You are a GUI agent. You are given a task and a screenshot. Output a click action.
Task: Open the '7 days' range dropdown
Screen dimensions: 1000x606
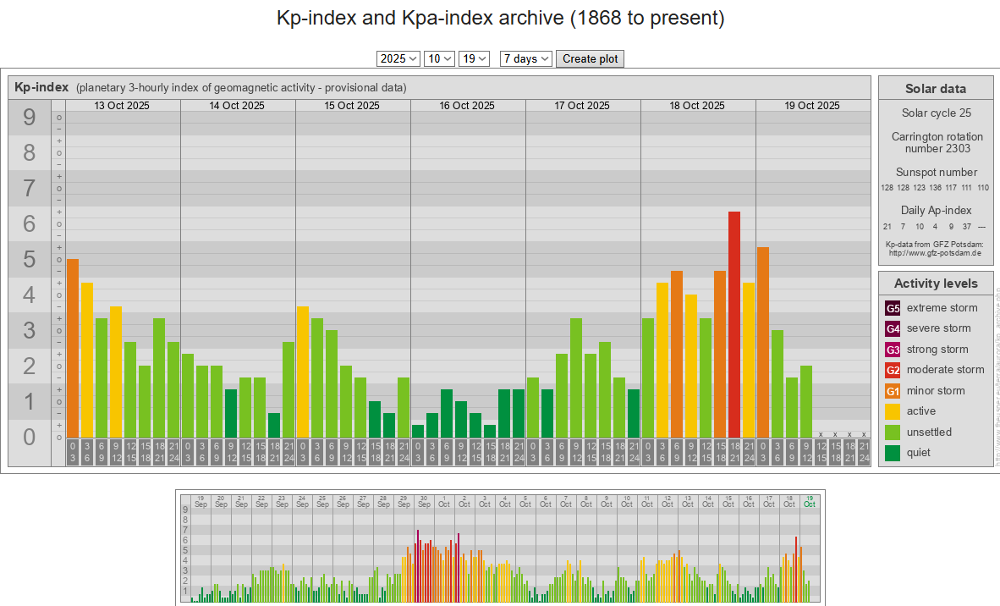(x=525, y=58)
